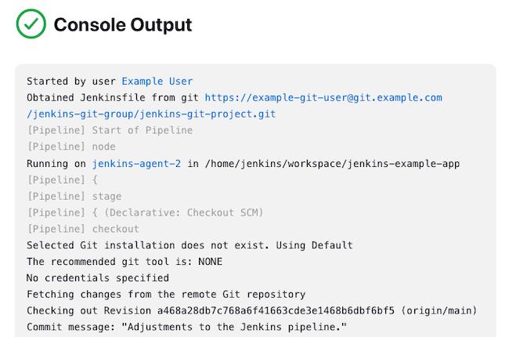Screen dimensions: 509x337
Task: Click the green build success checkmark icon
Action: point(31,24)
